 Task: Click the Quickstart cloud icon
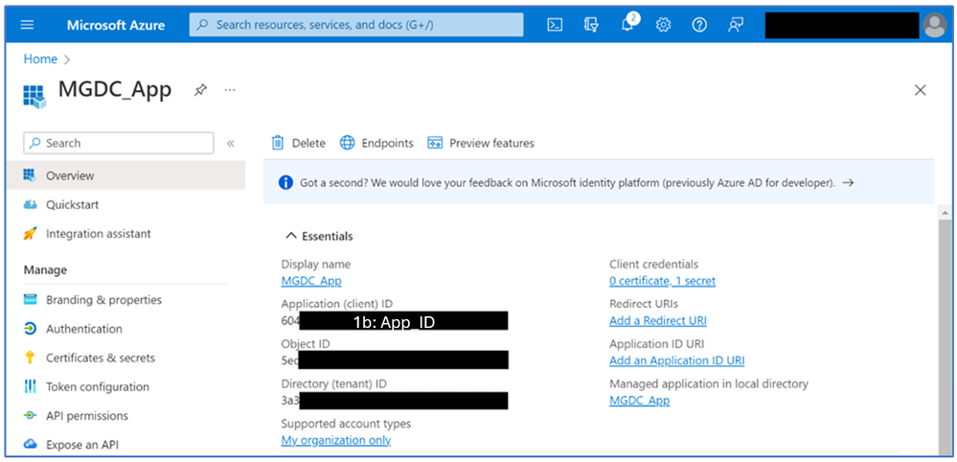30,204
